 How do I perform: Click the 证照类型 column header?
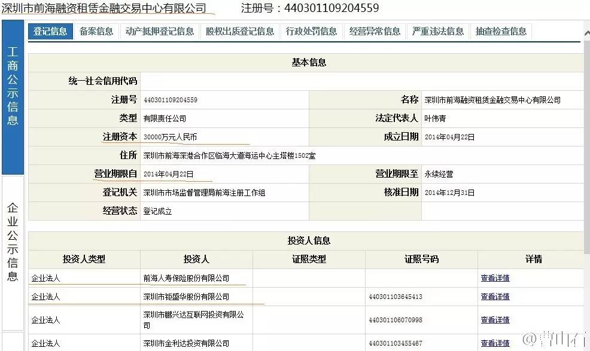[x=309, y=259]
